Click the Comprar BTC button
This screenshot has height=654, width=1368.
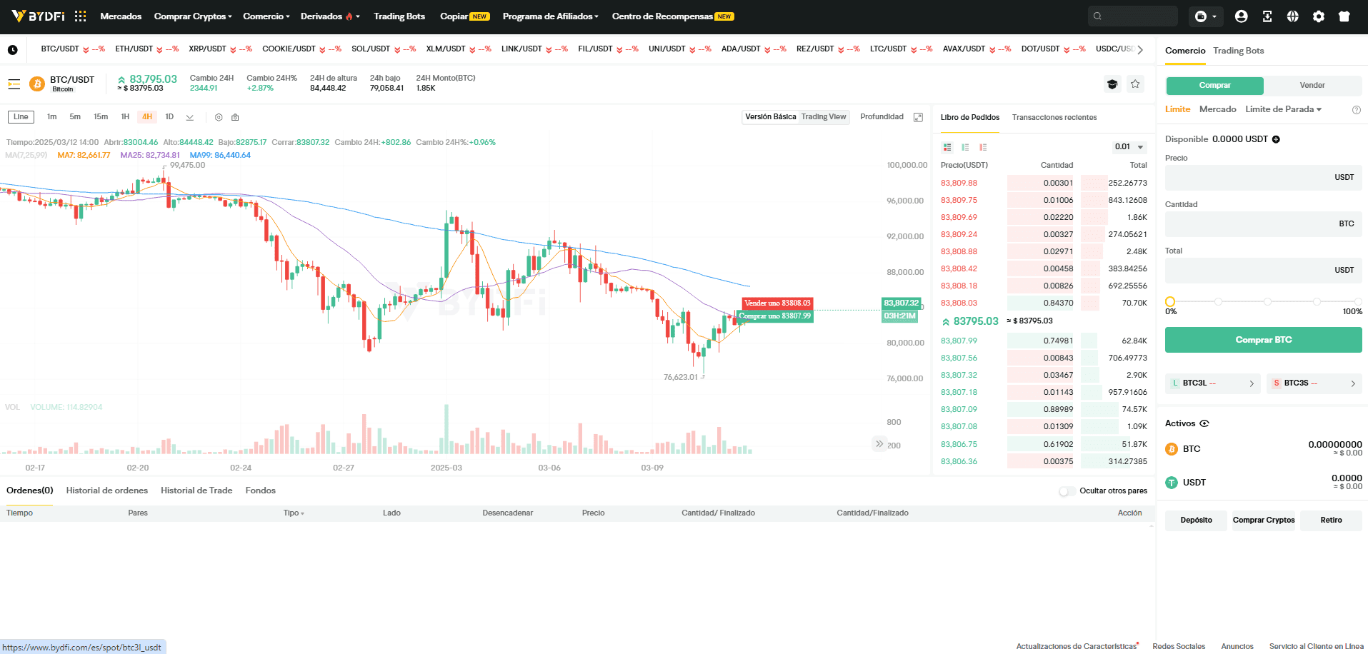pos(1264,340)
